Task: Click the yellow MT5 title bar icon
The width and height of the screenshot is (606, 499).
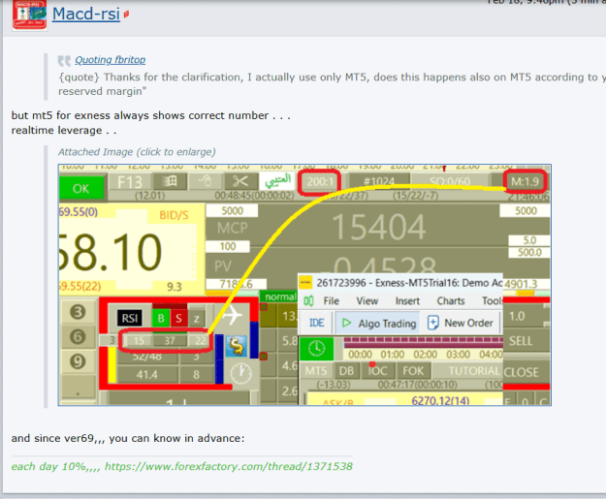Action: (x=305, y=282)
